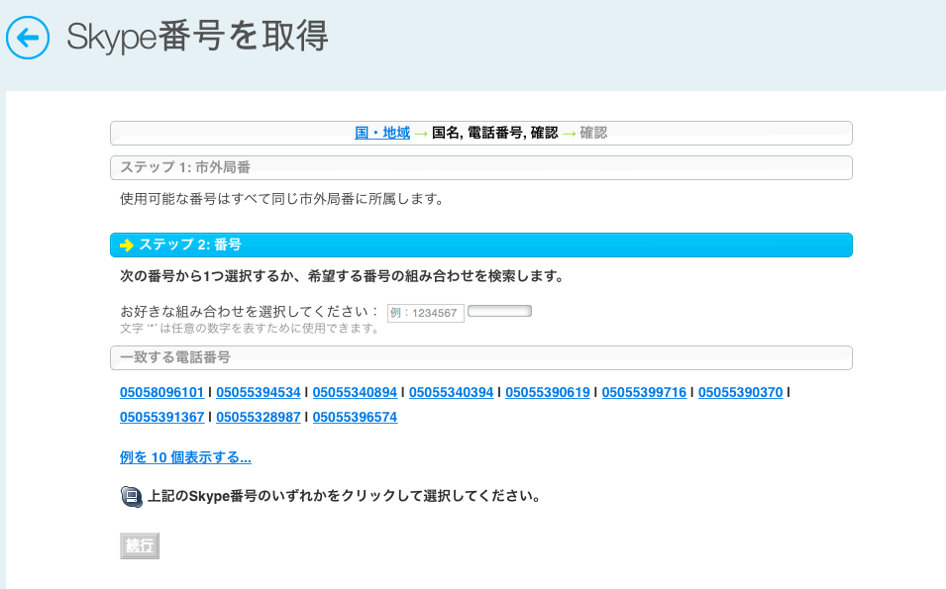Select phone number 05055396574
The width and height of the screenshot is (946, 589).
(355, 417)
